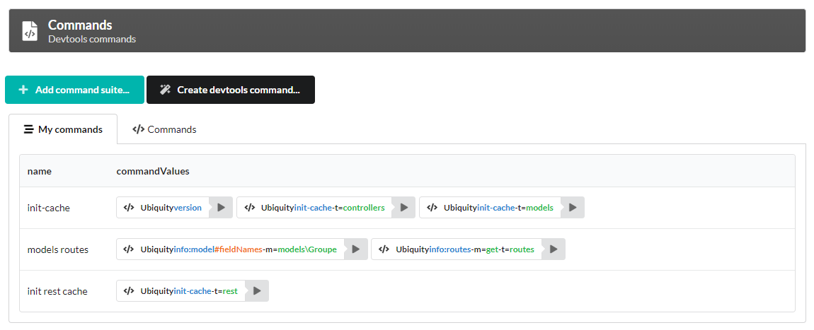Run info:routes -m=get command play icon
The width and height of the screenshot is (814, 330).
click(554, 249)
